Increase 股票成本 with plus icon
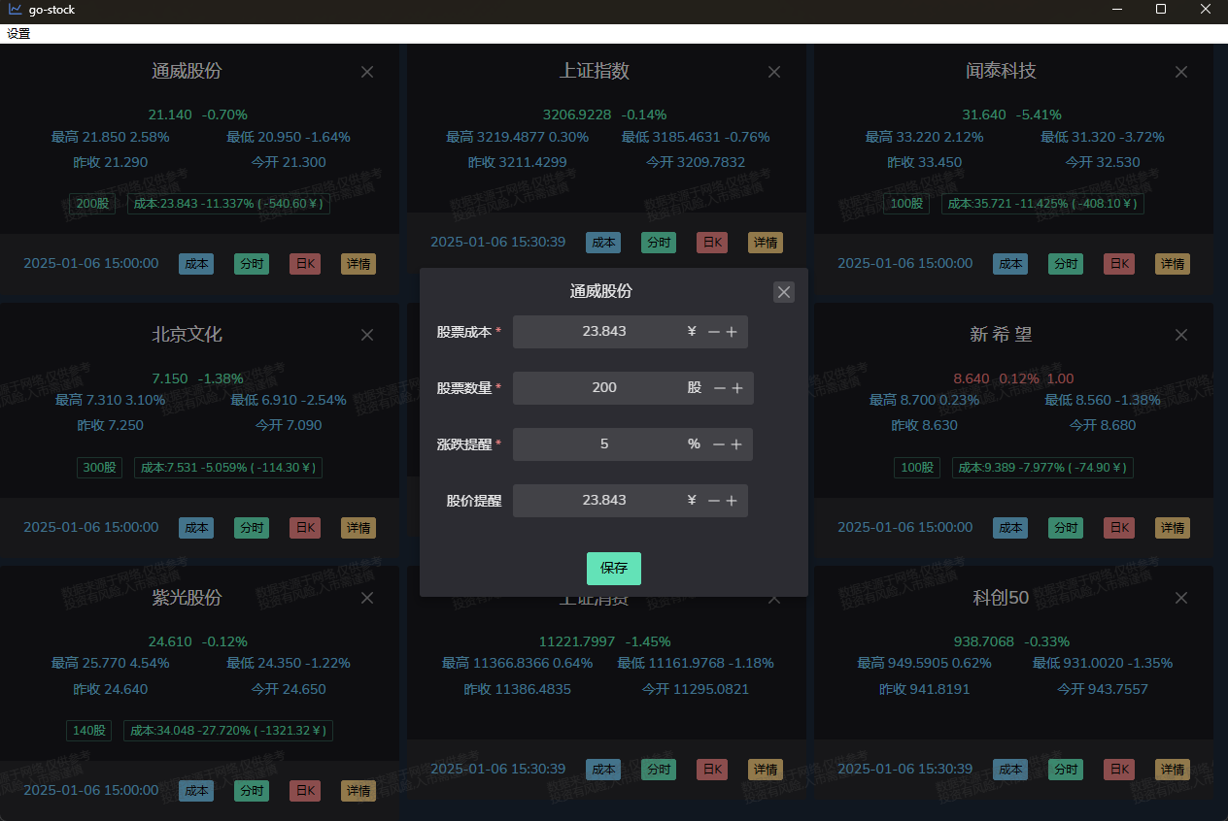1228x821 pixels. (732, 332)
